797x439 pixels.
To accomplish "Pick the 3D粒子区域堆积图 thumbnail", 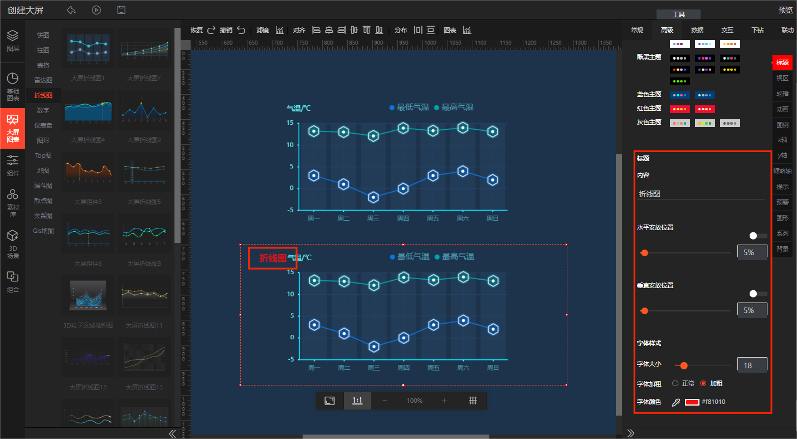I will point(88,295).
